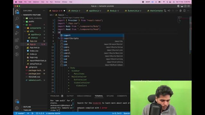Open the Output panel tab
The height and width of the screenshot is (115, 205).
[x=70, y=96]
